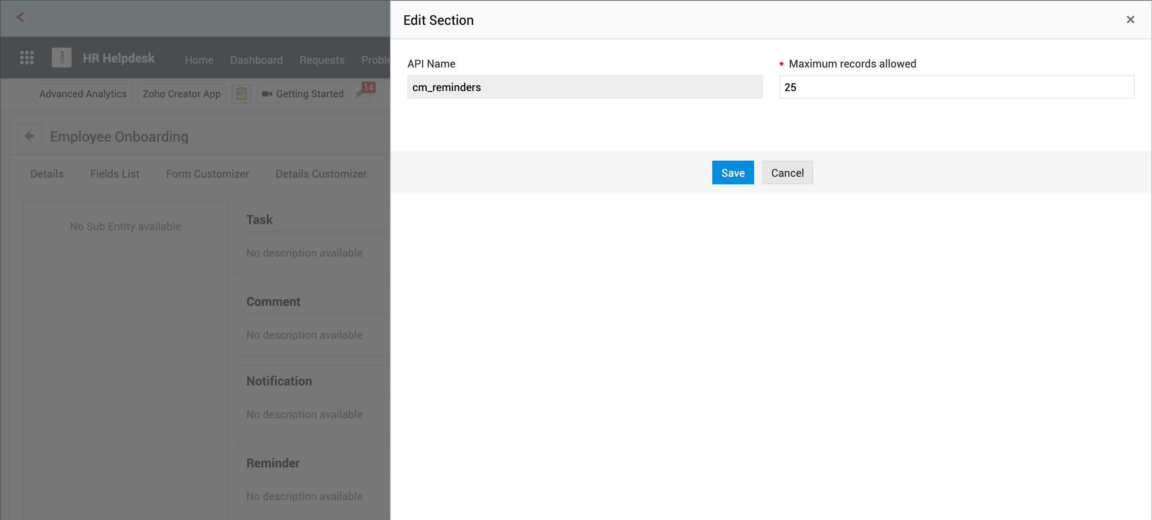Cancel editing the section

[787, 173]
